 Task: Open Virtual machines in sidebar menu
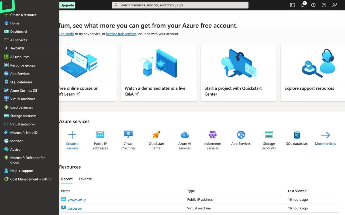point(23,99)
